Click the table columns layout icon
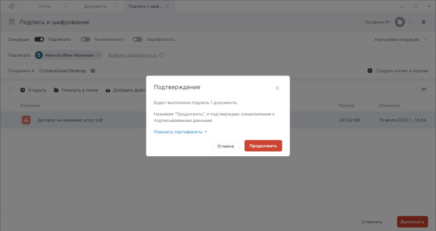436x231 pixels. pyautogui.click(x=424, y=90)
